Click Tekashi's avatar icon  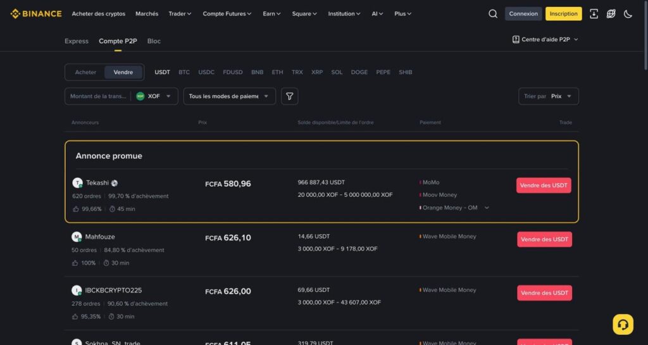pyautogui.click(x=77, y=183)
